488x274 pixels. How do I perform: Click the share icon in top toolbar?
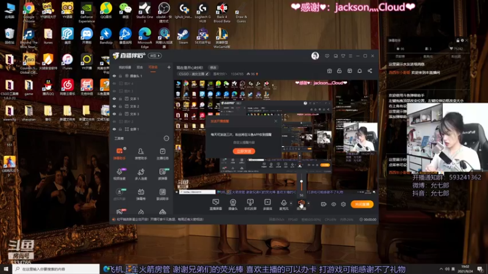tap(370, 71)
